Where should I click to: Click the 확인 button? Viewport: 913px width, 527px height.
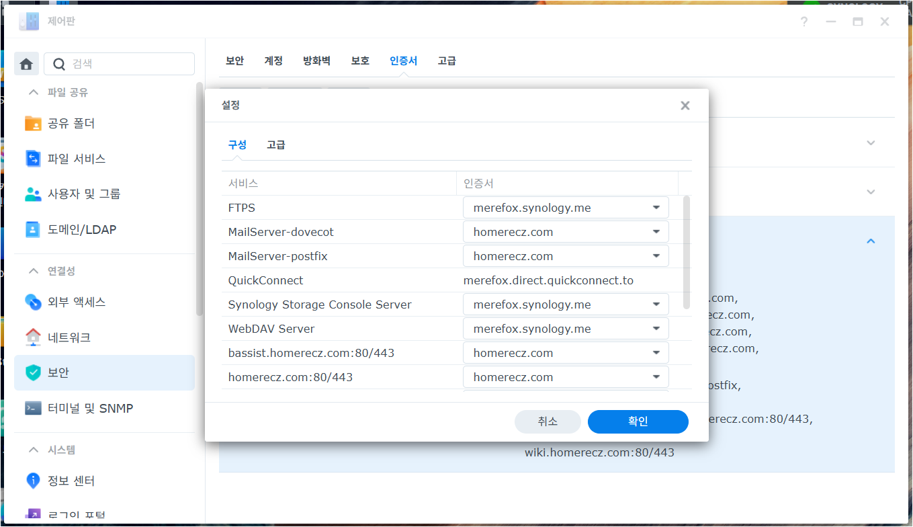coord(638,421)
